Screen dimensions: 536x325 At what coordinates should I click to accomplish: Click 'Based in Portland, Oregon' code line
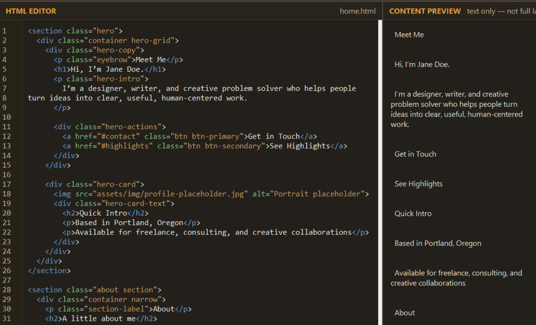(131, 223)
